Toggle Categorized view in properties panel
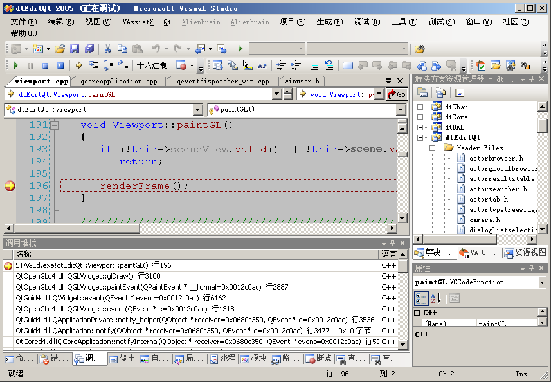 coord(421,299)
